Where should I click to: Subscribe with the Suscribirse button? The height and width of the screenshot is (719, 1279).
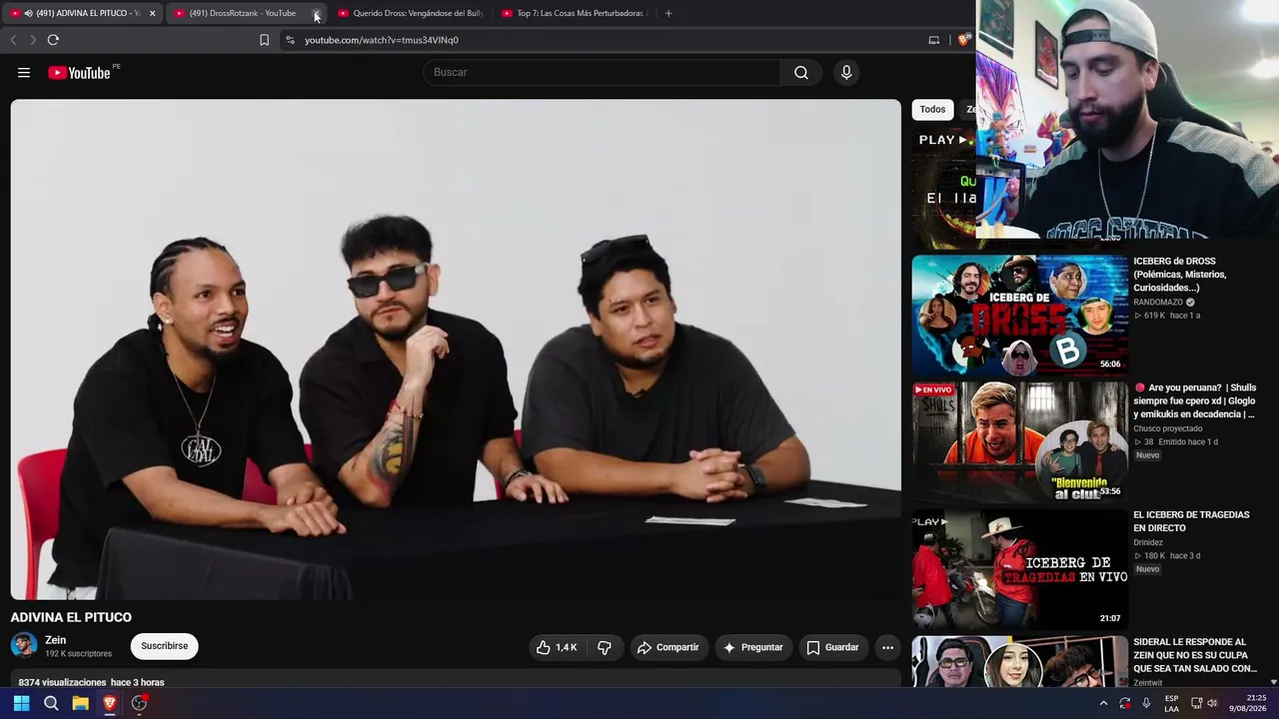pyautogui.click(x=165, y=646)
